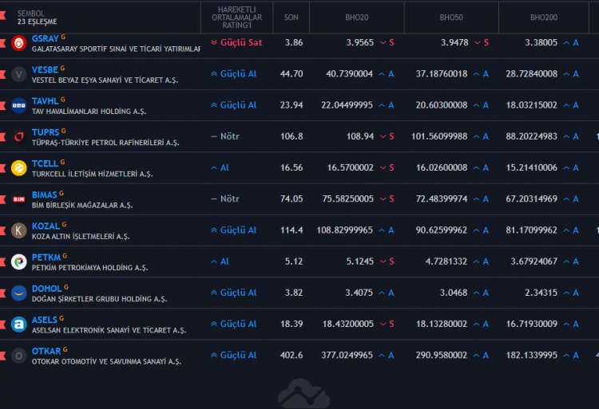Click the BHO20 value 22.04499995
This screenshot has width=599, height=409.
coord(347,105)
